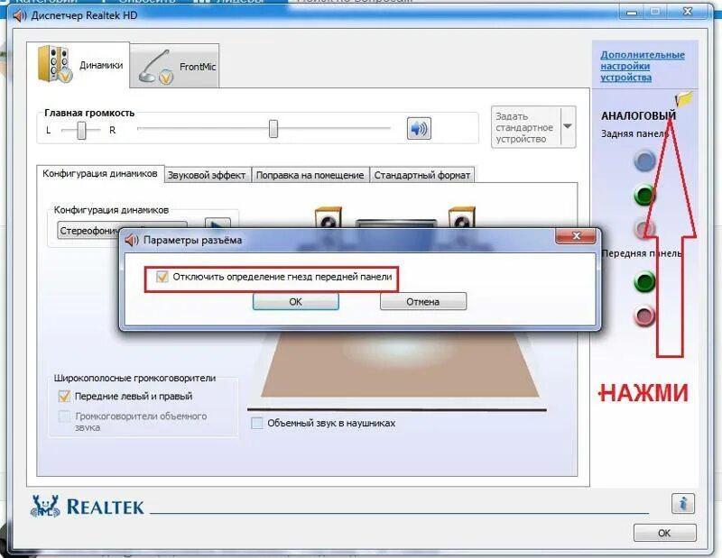Image resolution: width=722 pixels, height=558 pixels.
Task: Click the green rear panel jack
Action: 644,195
